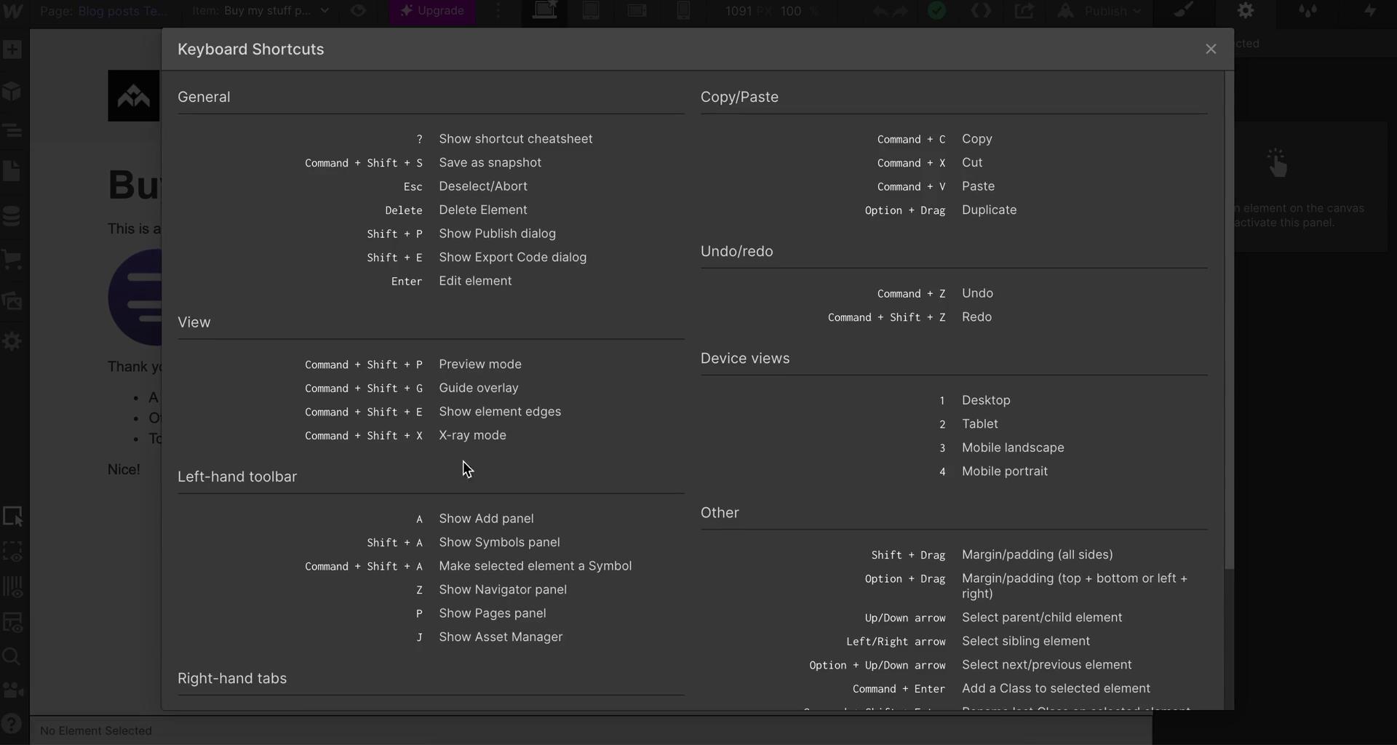Open the Pages panel icon
This screenshot has height=745, width=1397.
coord(12,172)
